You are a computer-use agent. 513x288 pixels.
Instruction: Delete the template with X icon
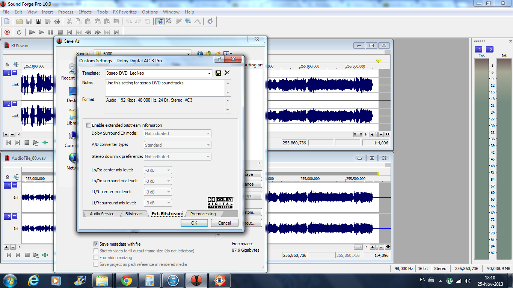[227, 73]
